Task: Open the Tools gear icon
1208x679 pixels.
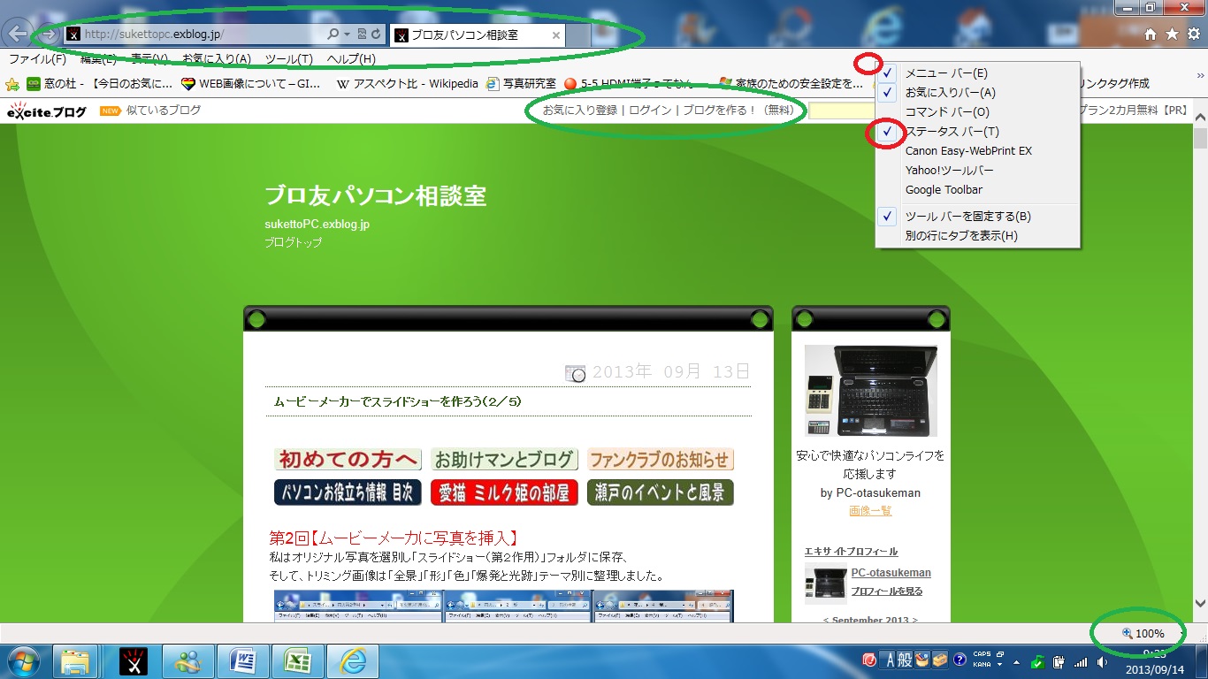Action: point(1194,34)
